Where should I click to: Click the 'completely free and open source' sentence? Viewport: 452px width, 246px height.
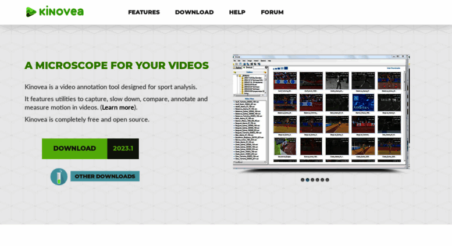[x=87, y=120]
